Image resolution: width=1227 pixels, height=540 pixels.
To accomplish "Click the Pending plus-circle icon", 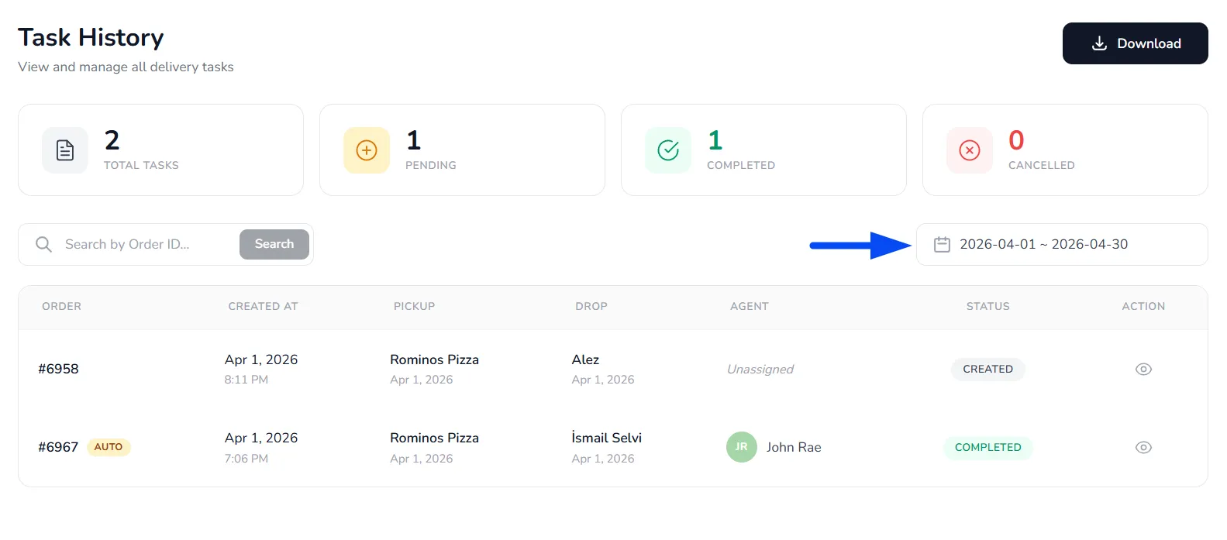I will pos(367,150).
